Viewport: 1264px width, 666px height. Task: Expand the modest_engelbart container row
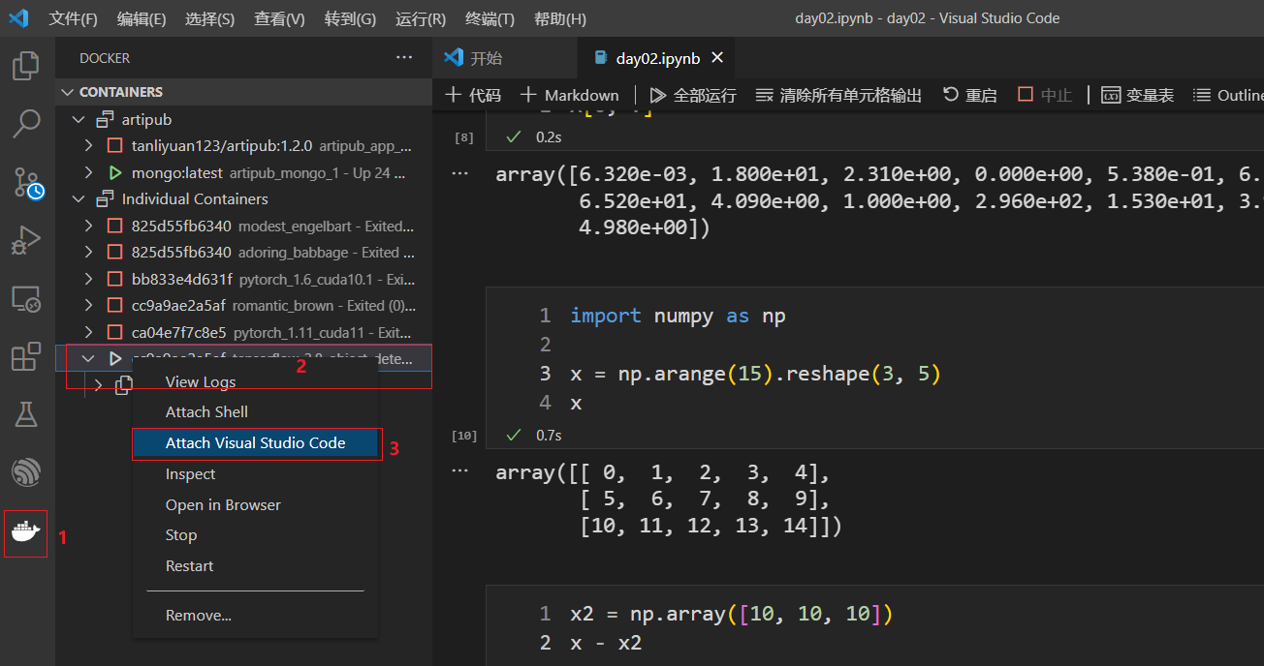pos(89,226)
